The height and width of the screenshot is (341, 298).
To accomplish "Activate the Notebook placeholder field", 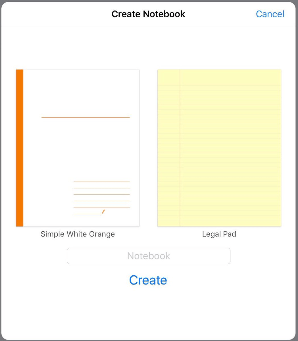I will 149,256.
